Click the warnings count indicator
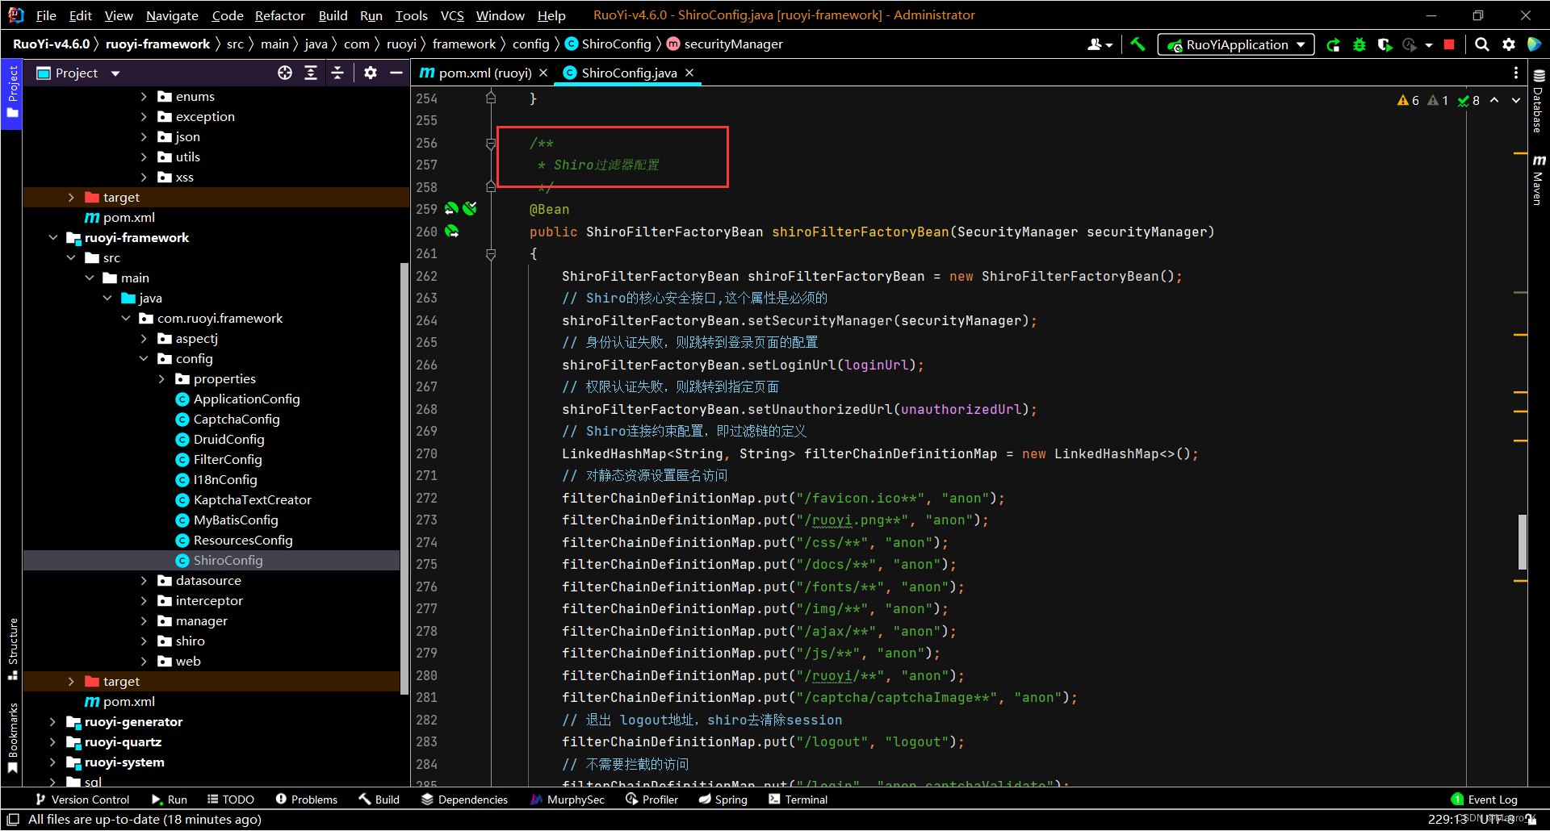 [1408, 101]
